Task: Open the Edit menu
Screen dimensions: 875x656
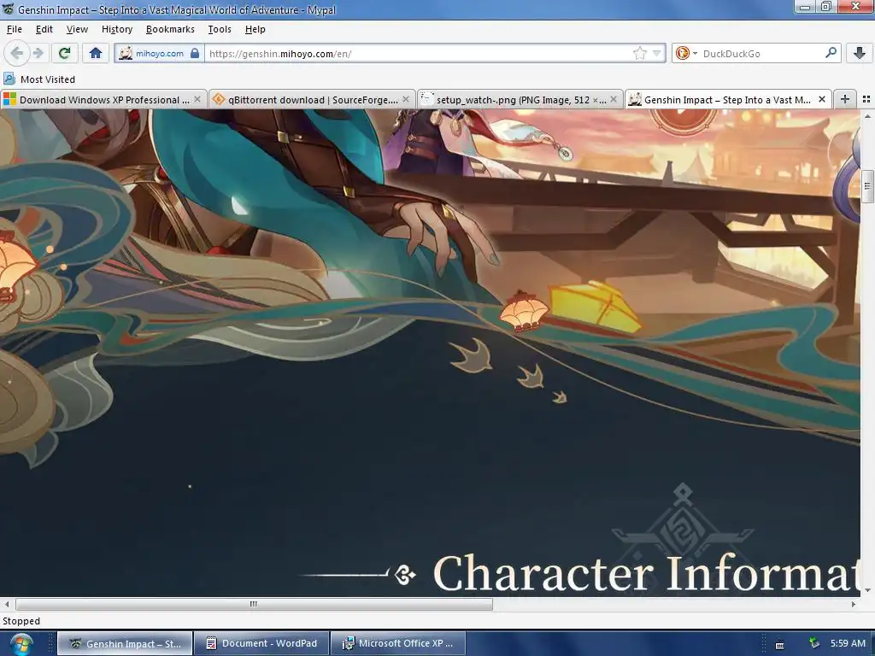Action: (44, 29)
